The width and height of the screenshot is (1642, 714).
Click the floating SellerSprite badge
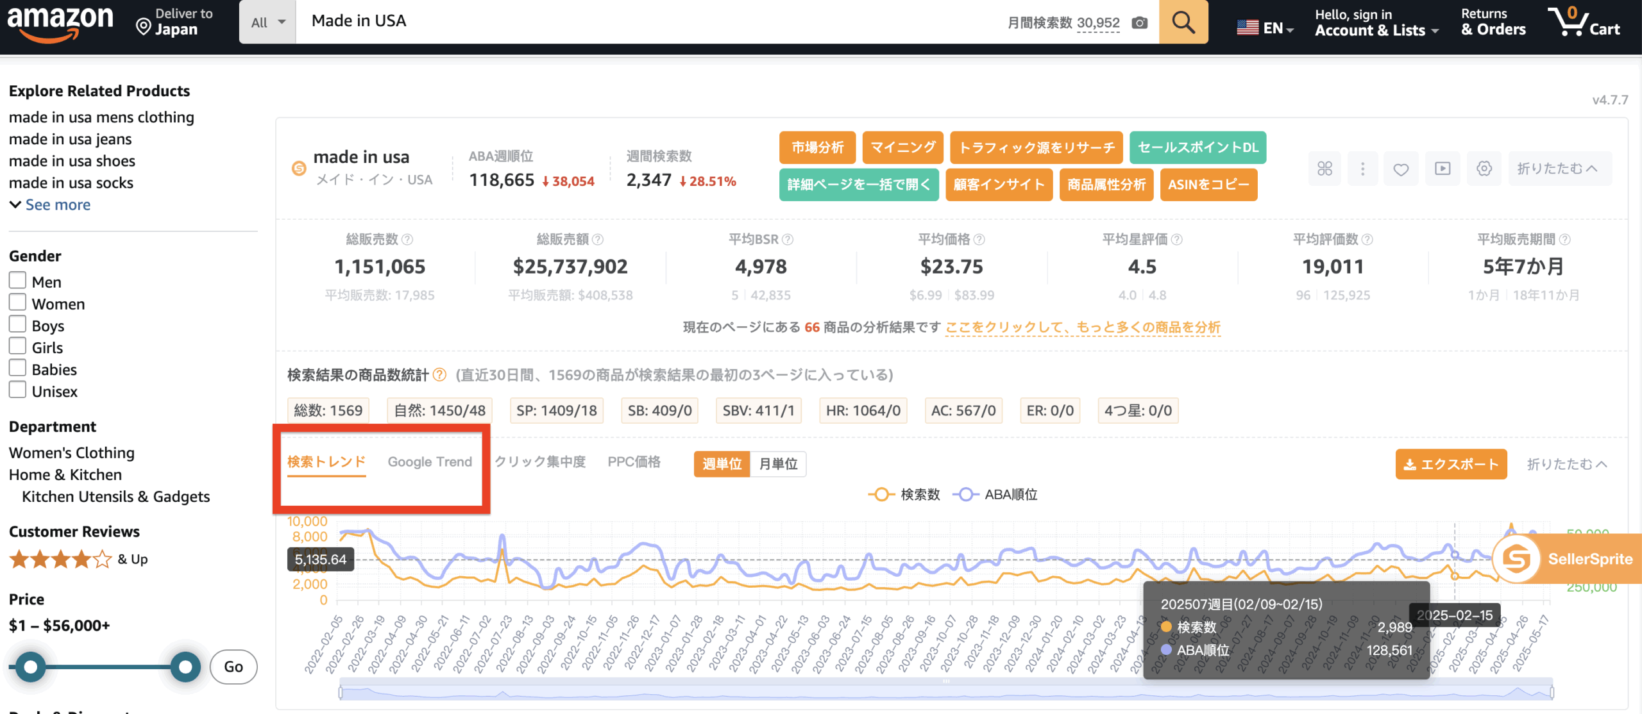pos(1568,559)
